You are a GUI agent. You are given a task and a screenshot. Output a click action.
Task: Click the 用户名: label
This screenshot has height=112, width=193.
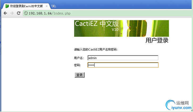click(x=79, y=58)
